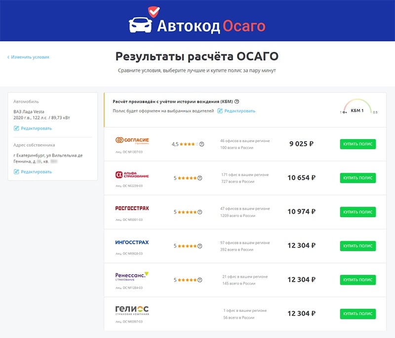The image size is (395, 338).
Task: Click the КБМ 1 gauge indicator
Action: point(357,109)
